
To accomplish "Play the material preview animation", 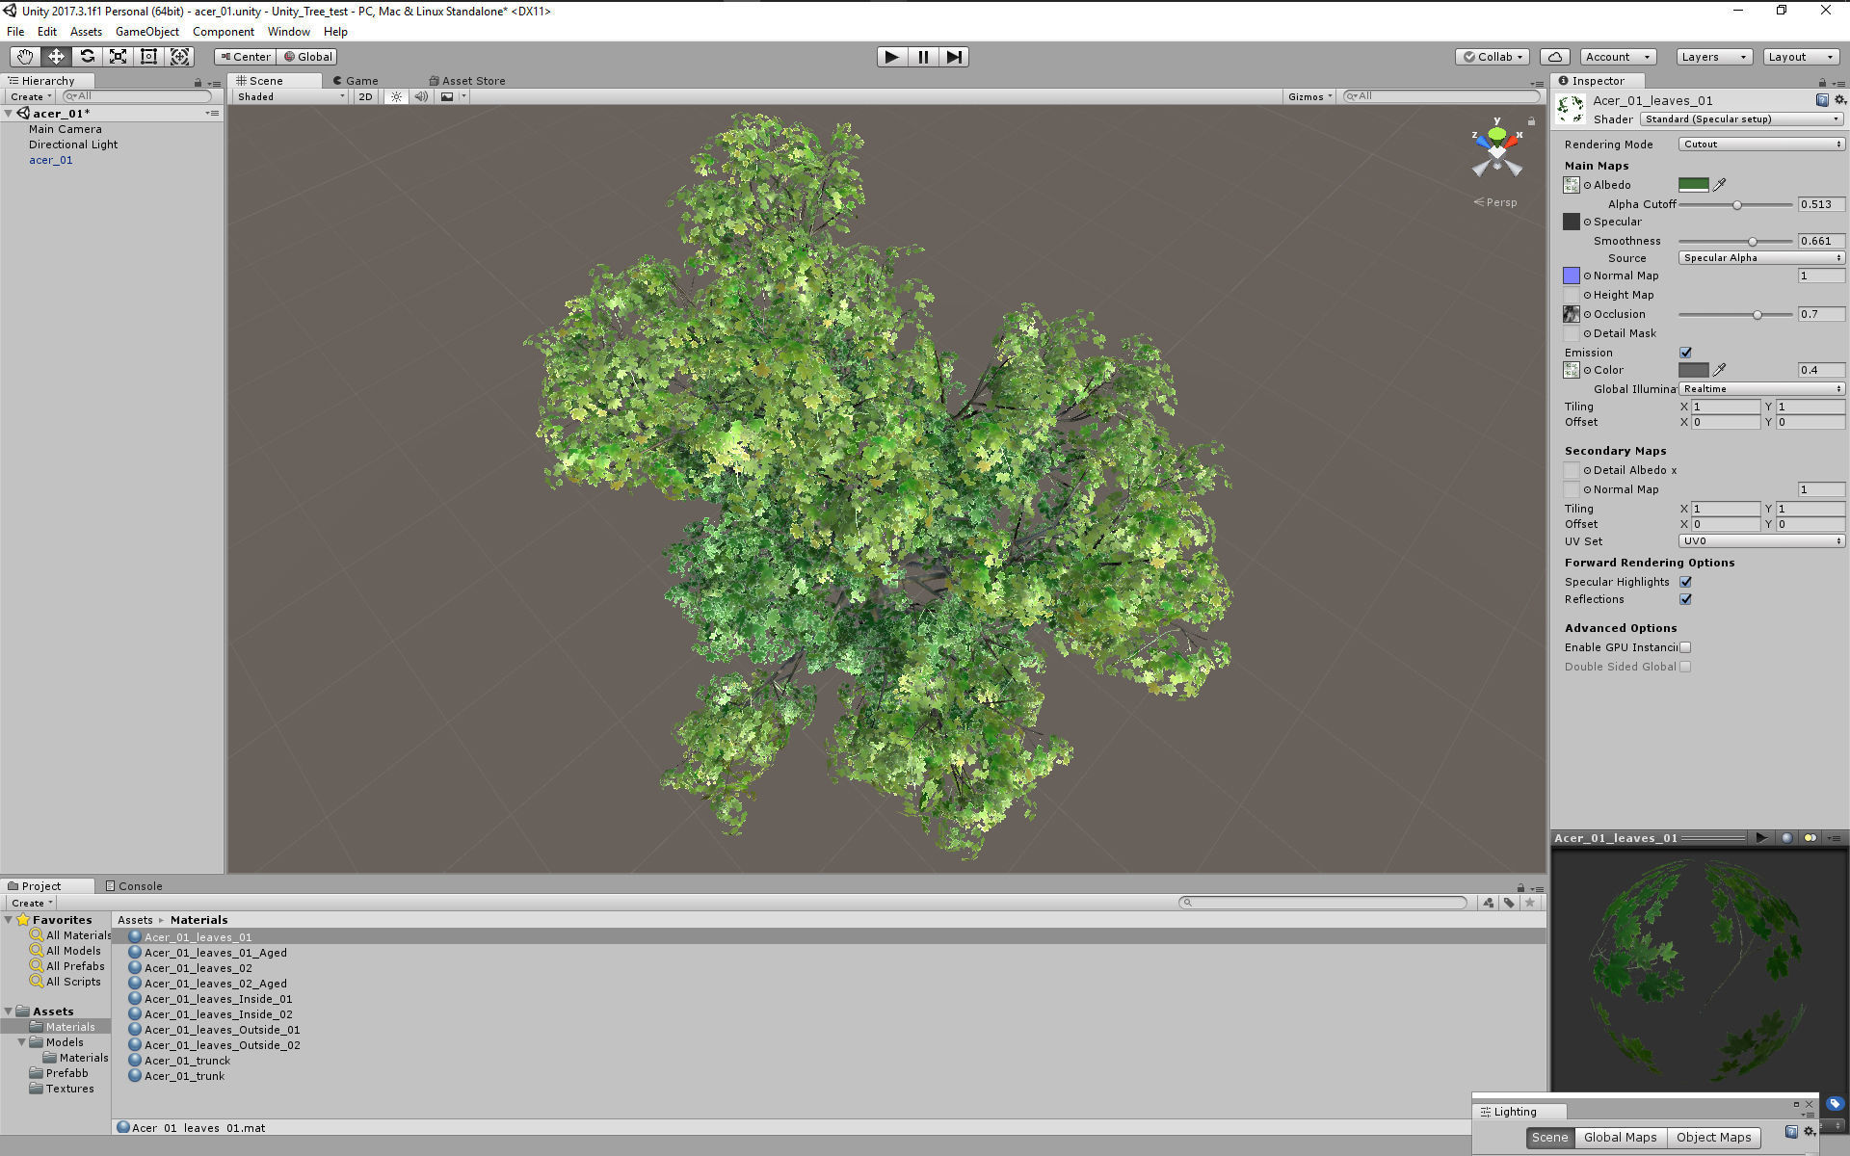I will pyautogui.click(x=1761, y=838).
